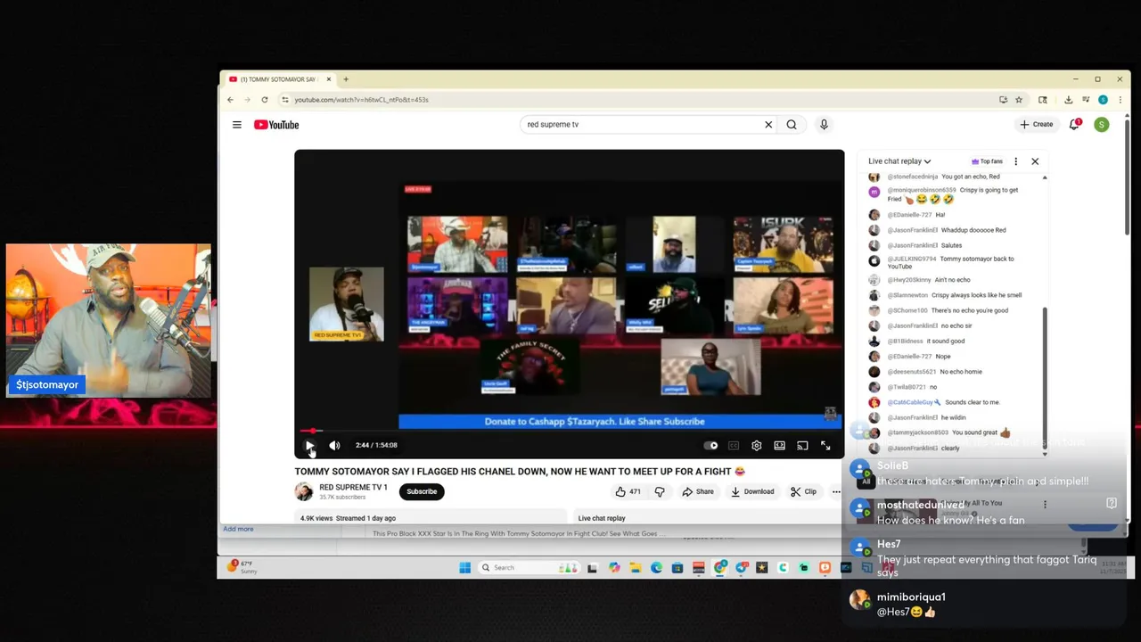
Task: Click the Windows taskbar Search box
Action: pos(529,567)
